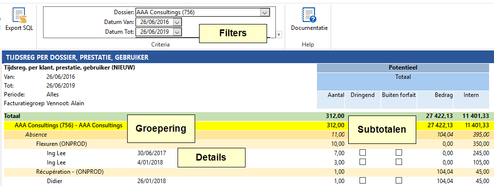The width and height of the screenshot is (494, 186).
Task: Click the Periode value Alles
Action: point(53,94)
